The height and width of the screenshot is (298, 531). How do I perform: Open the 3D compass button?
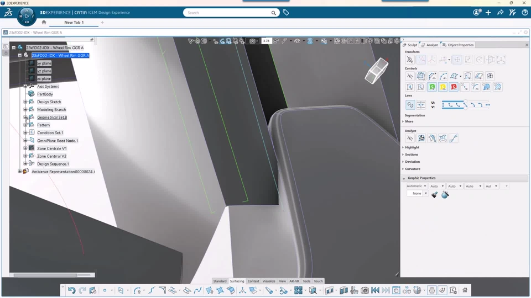[27, 16]
